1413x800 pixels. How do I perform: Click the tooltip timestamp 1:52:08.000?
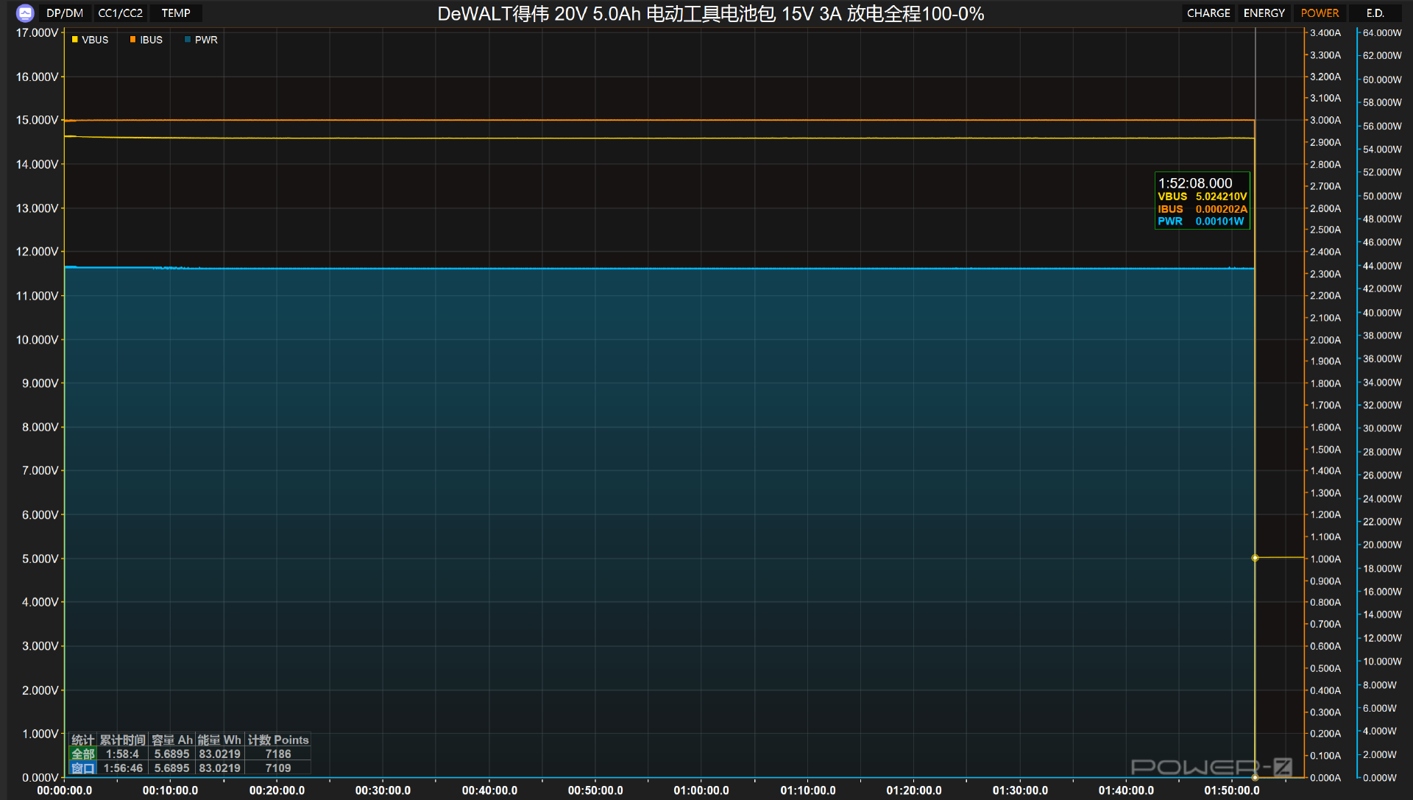(1195, 183)
